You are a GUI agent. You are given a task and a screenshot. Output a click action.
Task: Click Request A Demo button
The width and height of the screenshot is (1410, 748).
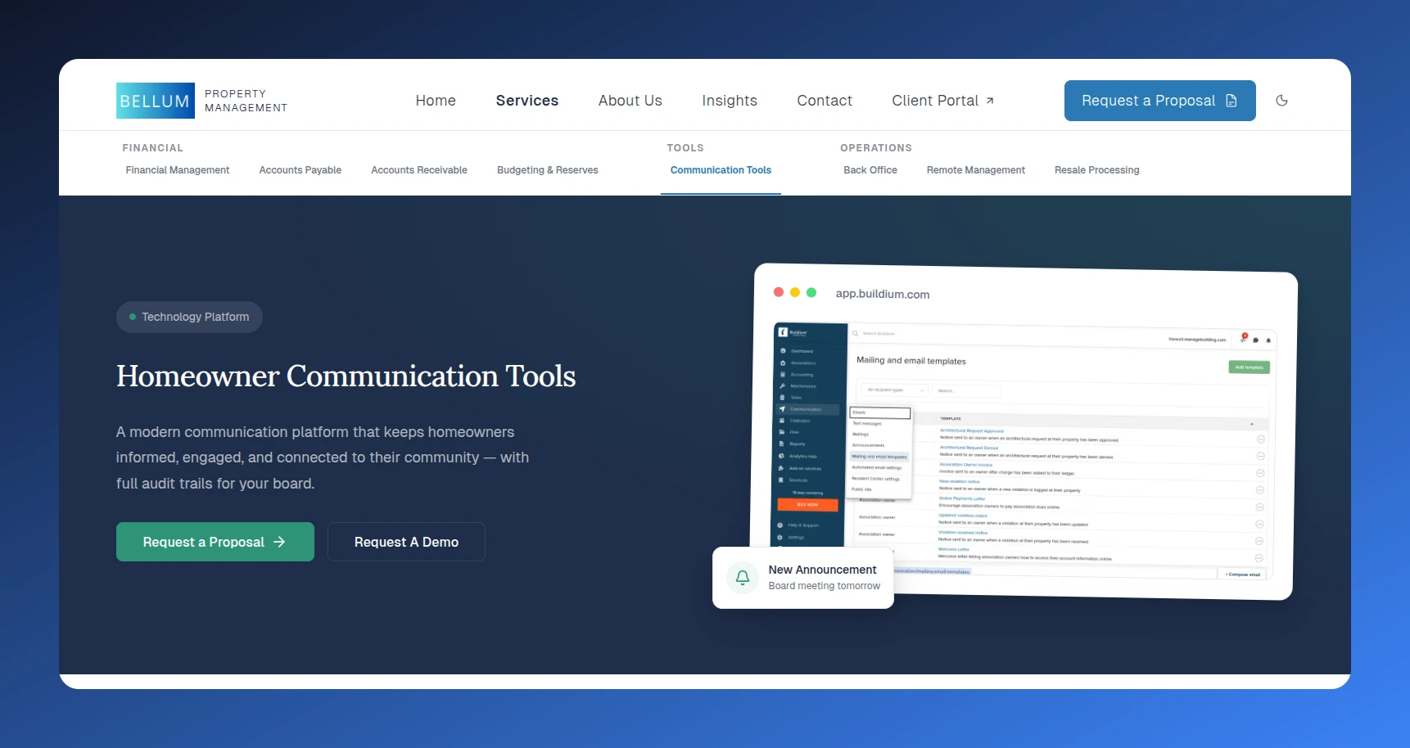tap(406, 542)
